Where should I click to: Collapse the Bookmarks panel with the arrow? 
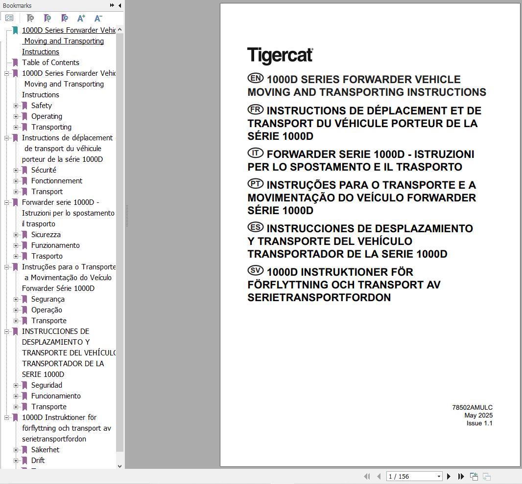119,5
